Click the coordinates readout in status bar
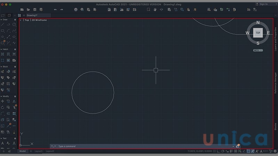Image resolution: width=278 pixels, height=156 pixels. (x=199, y=151)
